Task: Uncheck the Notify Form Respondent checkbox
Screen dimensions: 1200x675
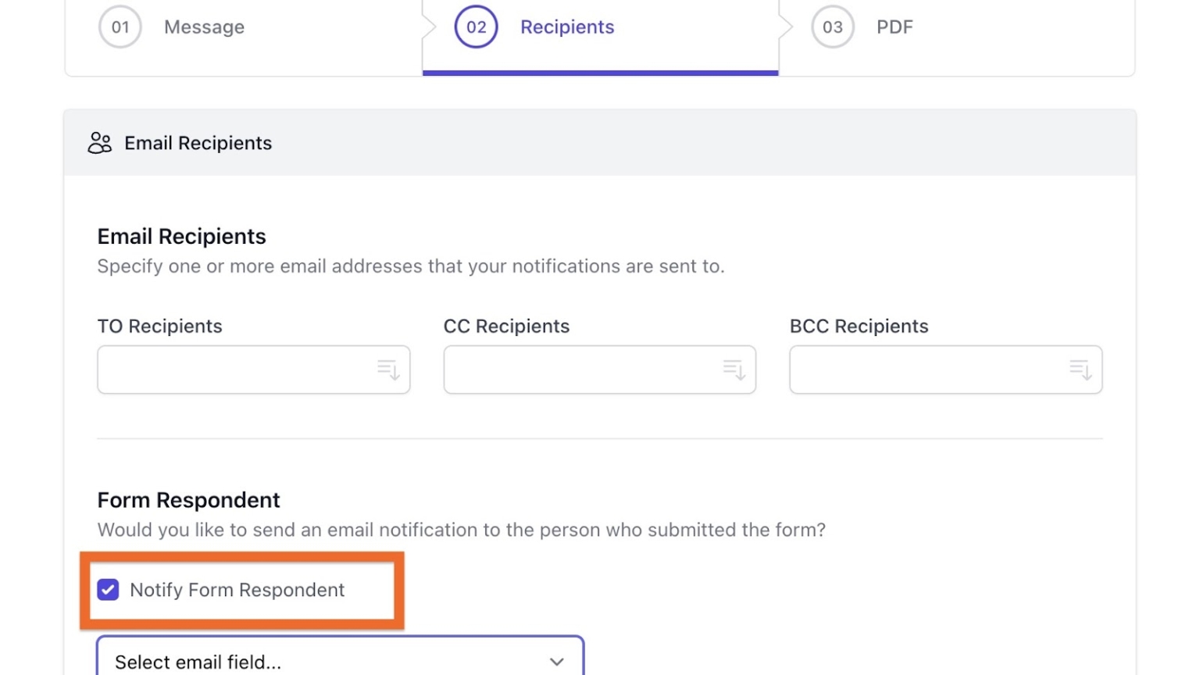Action: click(x=108, y=590)
